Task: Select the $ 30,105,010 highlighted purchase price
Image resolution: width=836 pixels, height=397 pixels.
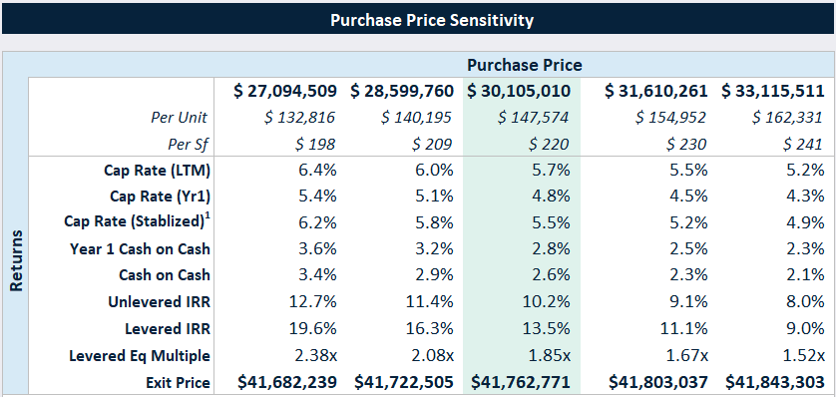Action: point(519,91)
